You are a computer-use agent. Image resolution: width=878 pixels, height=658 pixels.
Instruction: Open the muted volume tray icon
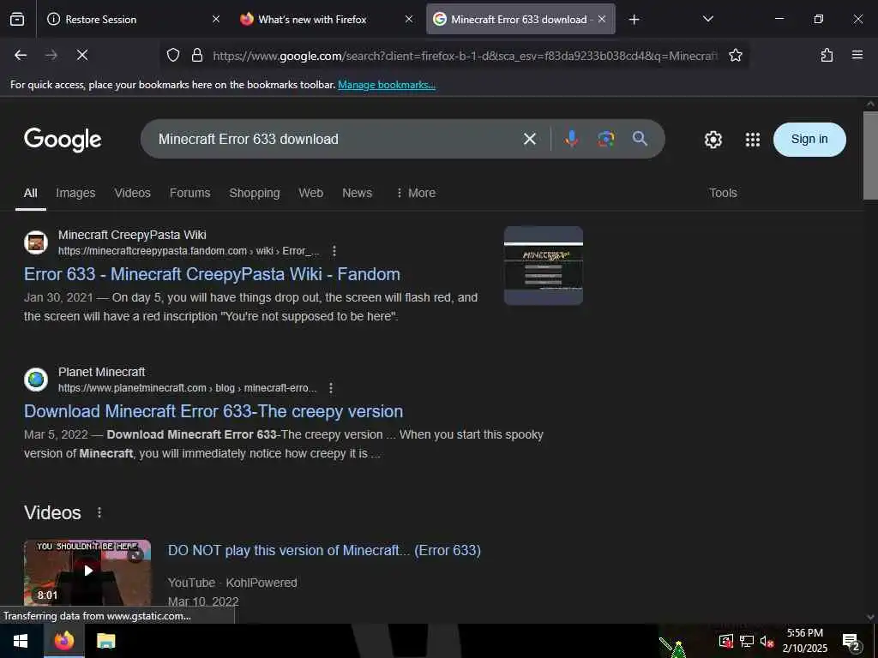click(x=767, y=642)
